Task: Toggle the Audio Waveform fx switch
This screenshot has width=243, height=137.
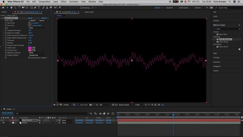Action: click(x=3, y=18)
